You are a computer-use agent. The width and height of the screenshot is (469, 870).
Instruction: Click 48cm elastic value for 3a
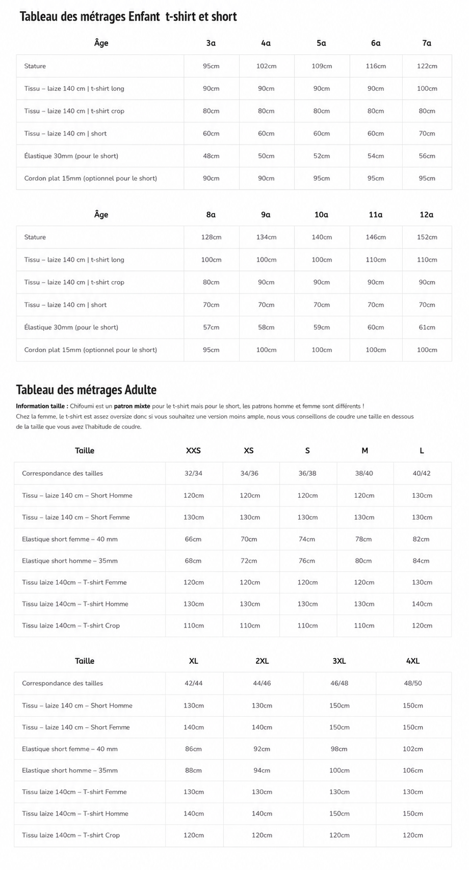pos(211,156)
